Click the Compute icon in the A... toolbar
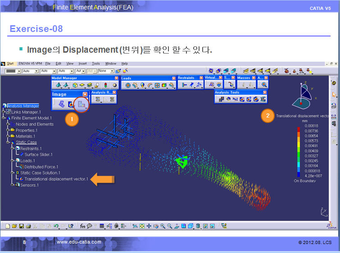The height and width of the screenshot is (253, 340). coord(264,85)
